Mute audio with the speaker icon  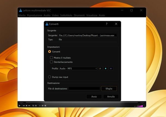point(135,106)
